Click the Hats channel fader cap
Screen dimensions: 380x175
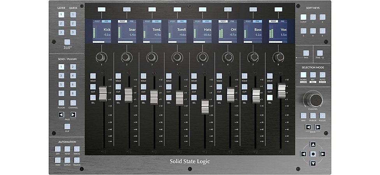(205, 107)
